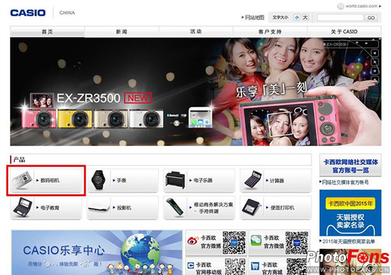Viewport: 391px width, 275px height.
Task: Click the smartphone image in banner
Action: pyautogui.click(x=200, y=117)
